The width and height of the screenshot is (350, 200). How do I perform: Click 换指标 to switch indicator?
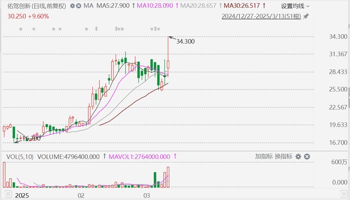pos(284,156)
